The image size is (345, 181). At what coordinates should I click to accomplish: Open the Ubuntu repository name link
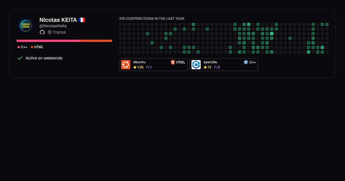click(x=139, y=62)
